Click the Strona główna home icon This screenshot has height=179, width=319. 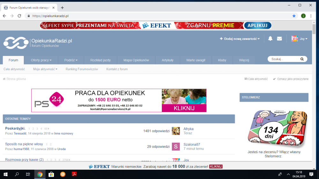point(4,79)
